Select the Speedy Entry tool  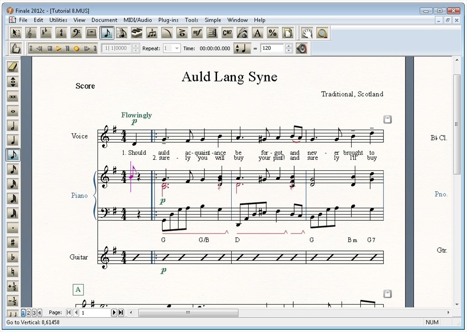coord(121,33)
